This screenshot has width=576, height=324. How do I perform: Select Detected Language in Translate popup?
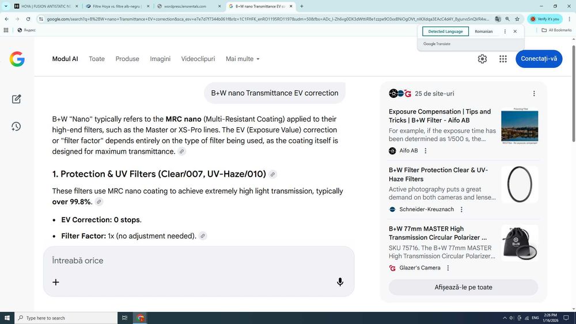[x=445, y=32]
